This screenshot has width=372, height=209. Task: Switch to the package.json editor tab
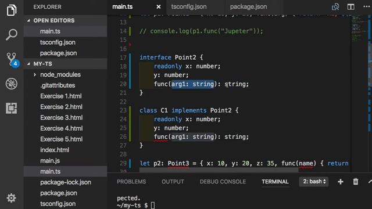pyautogui.click(x=248, y=6)
